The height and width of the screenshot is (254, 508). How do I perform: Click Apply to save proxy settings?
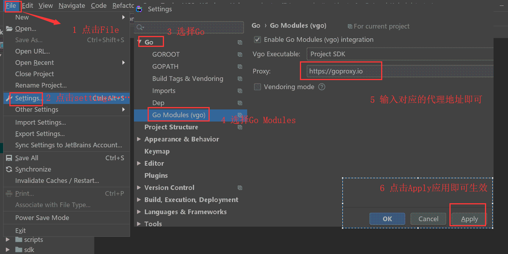click(469, 219)
